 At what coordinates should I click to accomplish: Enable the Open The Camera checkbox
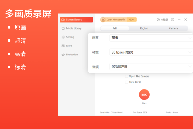point(126,76)
